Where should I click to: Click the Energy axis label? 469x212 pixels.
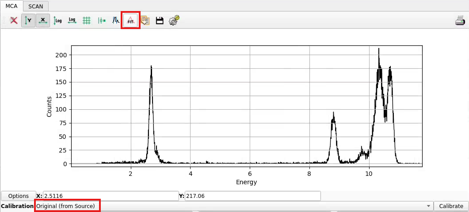(247, 182)
